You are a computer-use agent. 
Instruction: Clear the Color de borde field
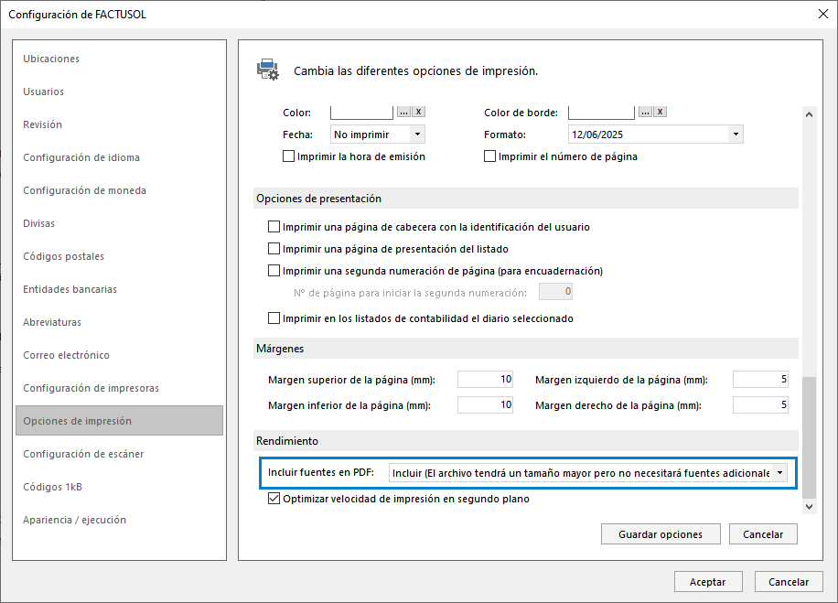click(661, 112)
